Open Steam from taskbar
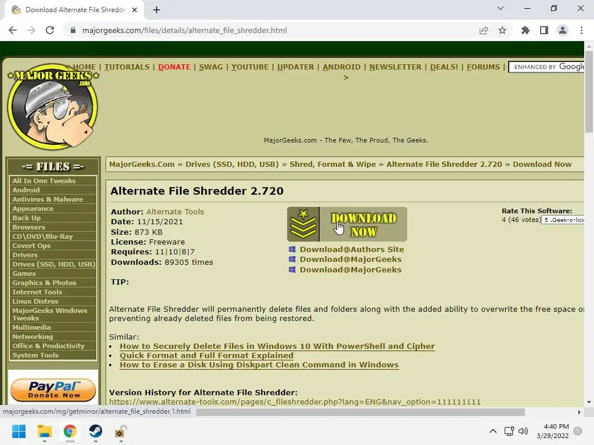 coord(96,431)
